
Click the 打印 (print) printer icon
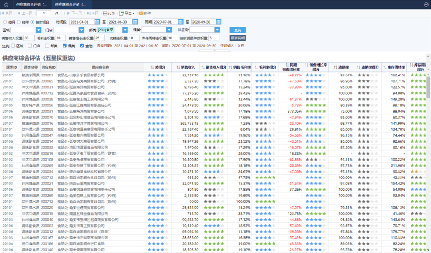click(x=105, y=13)
